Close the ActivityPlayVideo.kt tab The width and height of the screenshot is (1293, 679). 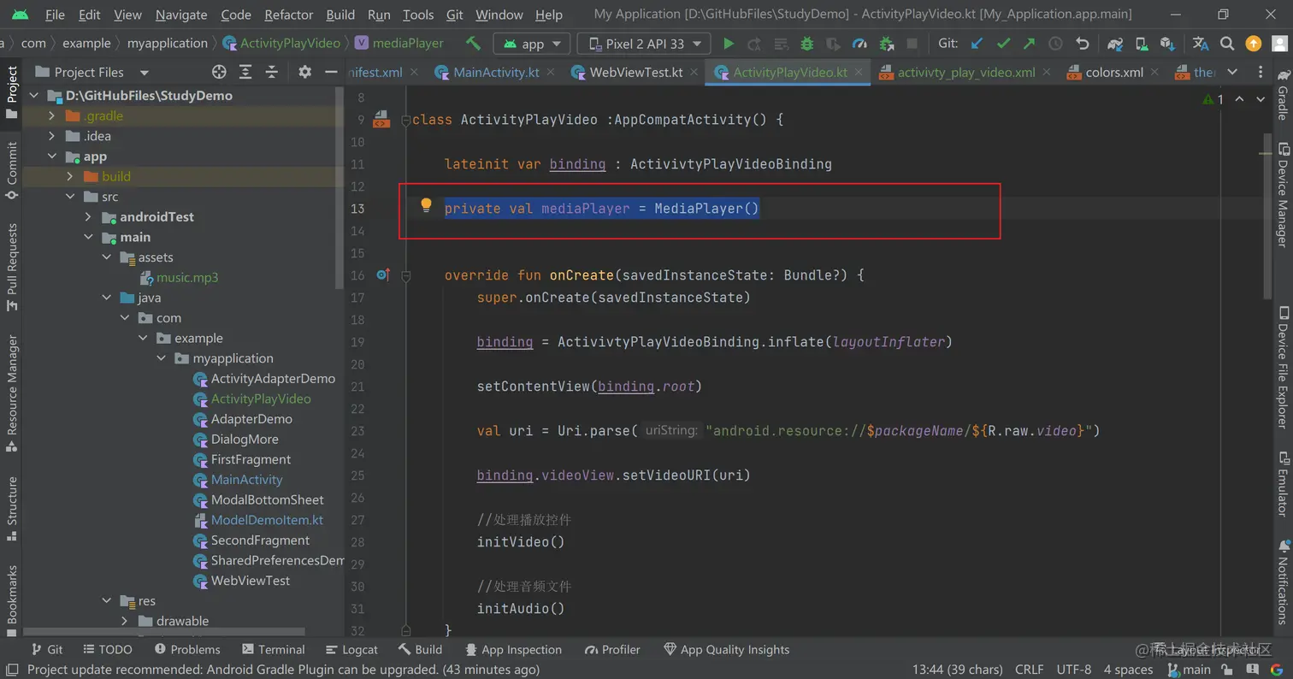[859, 73]
